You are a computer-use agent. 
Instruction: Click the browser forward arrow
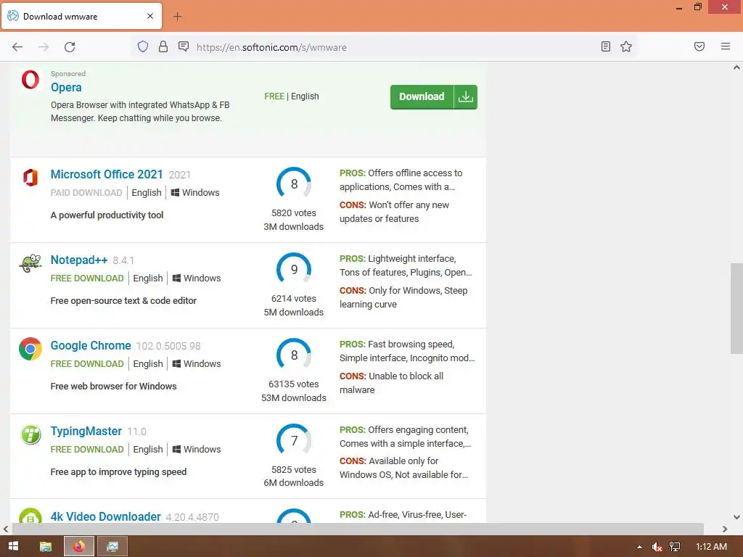[44, 47]
